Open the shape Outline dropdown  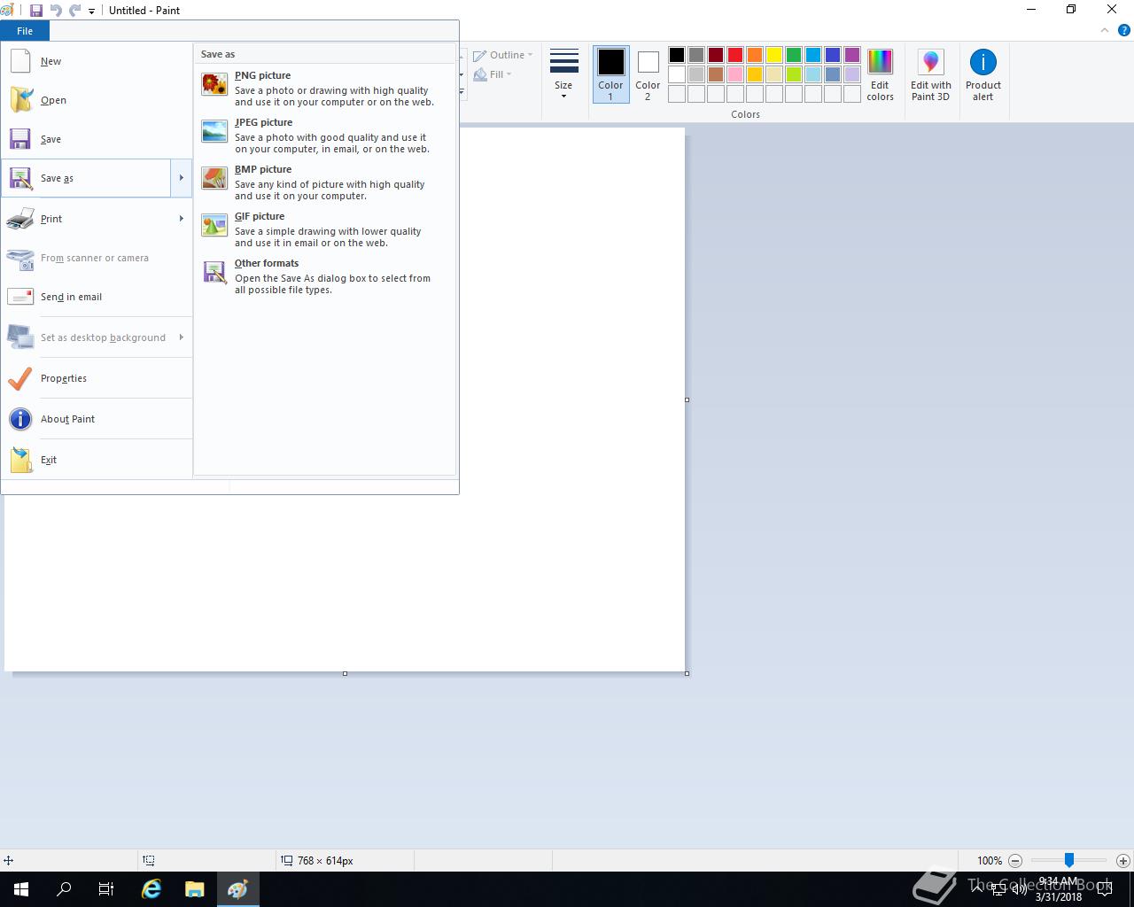(503, 55)
